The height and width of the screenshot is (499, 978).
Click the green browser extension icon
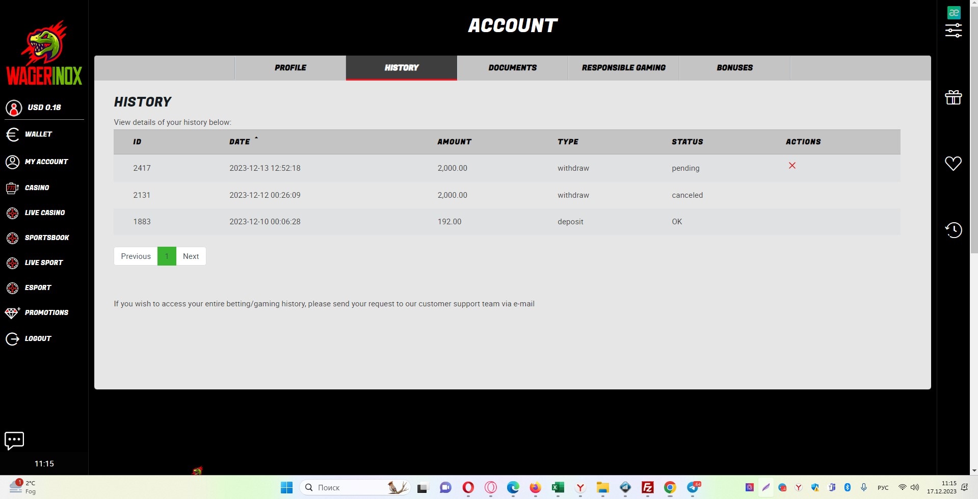(x=954, y=13)
